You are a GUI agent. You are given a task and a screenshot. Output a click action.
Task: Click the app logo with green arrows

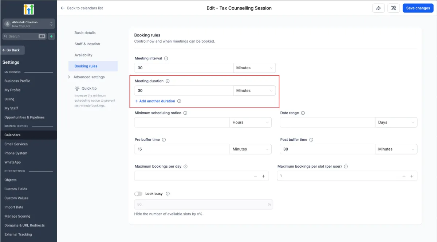click(x=28, y=9)
